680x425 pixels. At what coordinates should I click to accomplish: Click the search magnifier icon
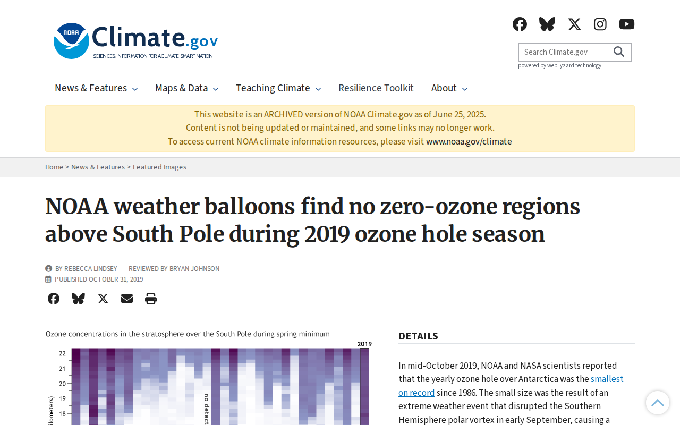tap(619, 52)
